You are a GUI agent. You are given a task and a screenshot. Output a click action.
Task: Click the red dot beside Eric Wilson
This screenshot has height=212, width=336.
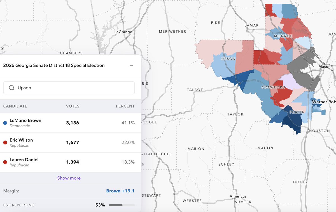[x=5, y=142]
